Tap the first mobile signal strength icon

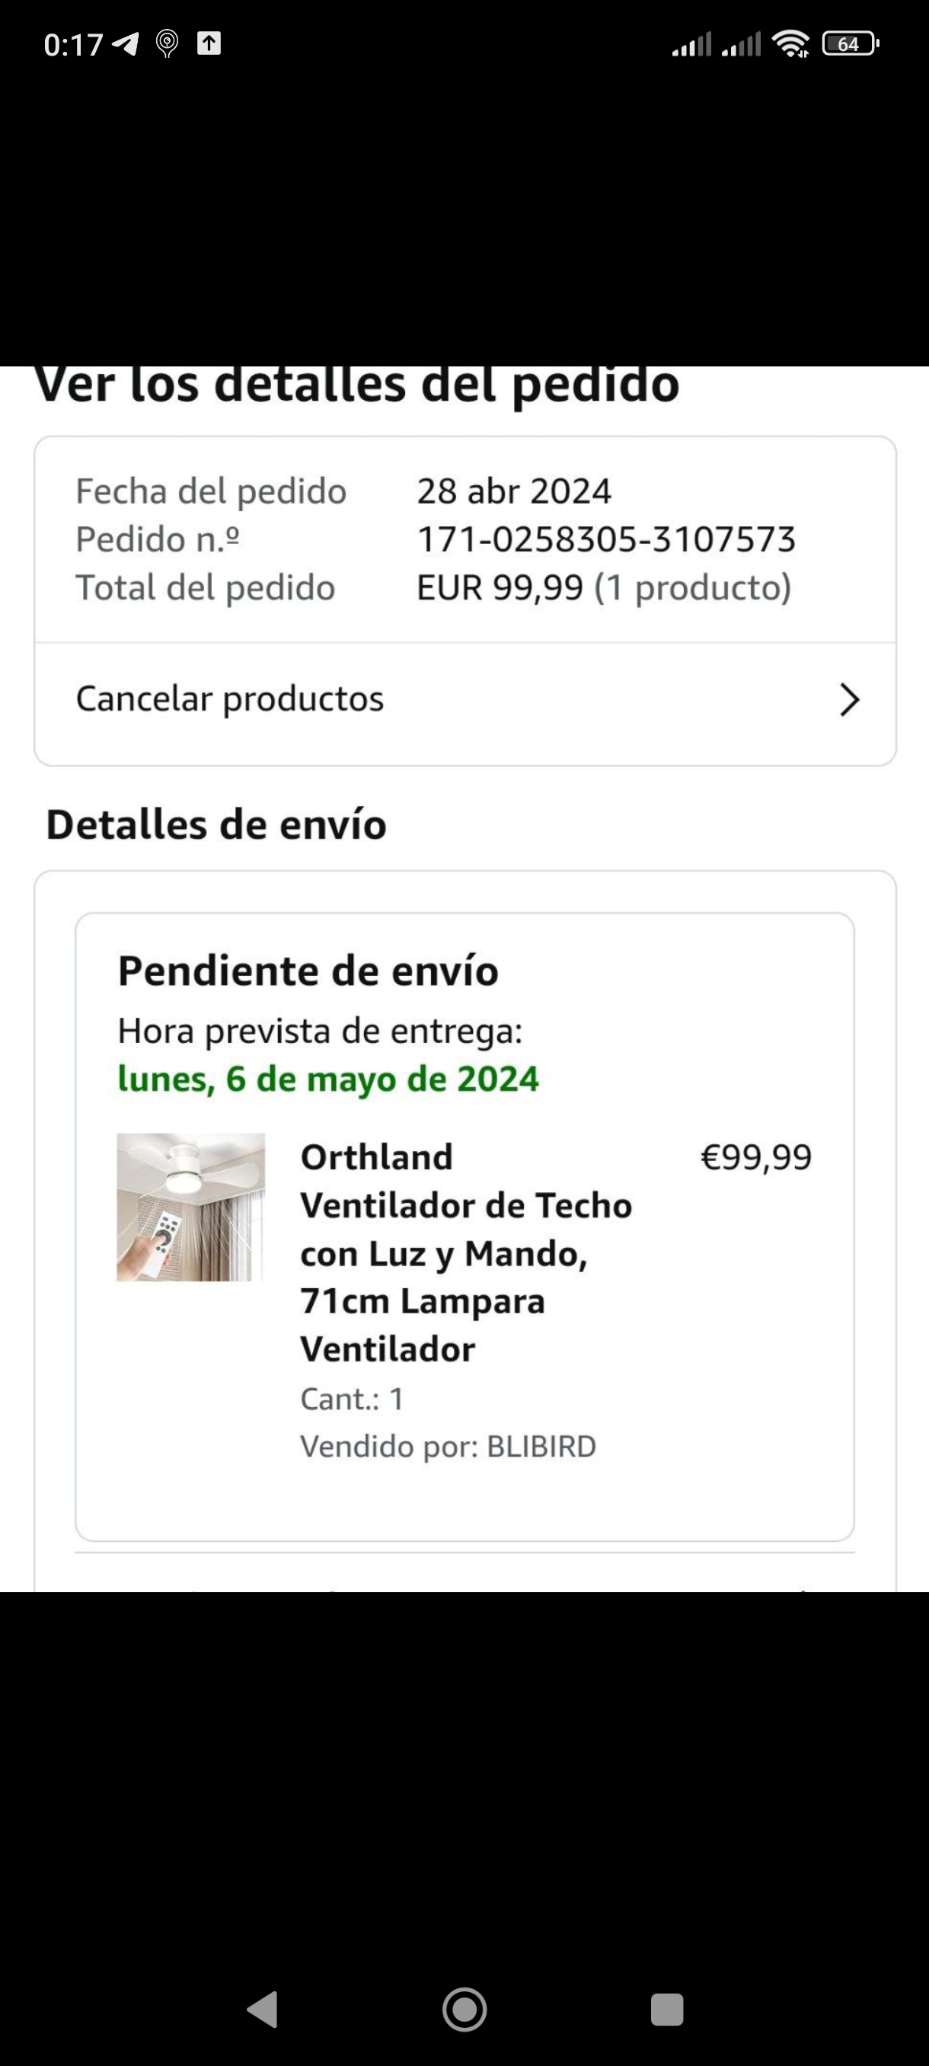click(x=691, y=44)
